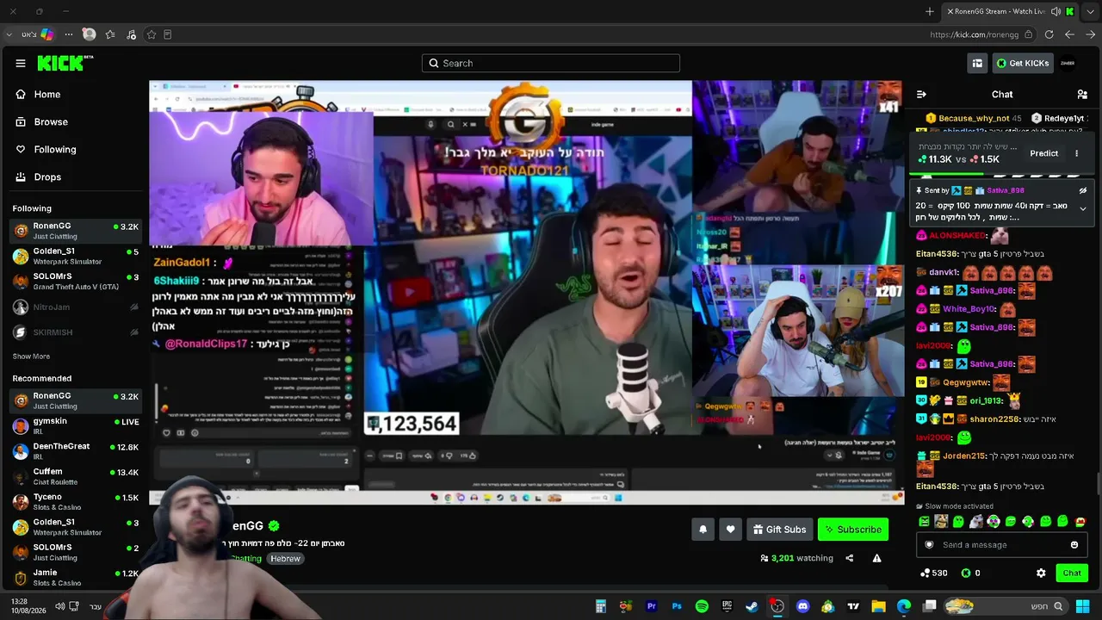Click the Search field at the top
Image resolution: width=1102 pixels, height=620 pixels.
(x=551, y=63)
